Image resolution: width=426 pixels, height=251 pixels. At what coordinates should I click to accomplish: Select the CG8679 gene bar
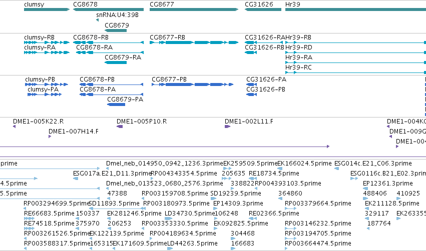pyautogui.click(x=116, y=30)
